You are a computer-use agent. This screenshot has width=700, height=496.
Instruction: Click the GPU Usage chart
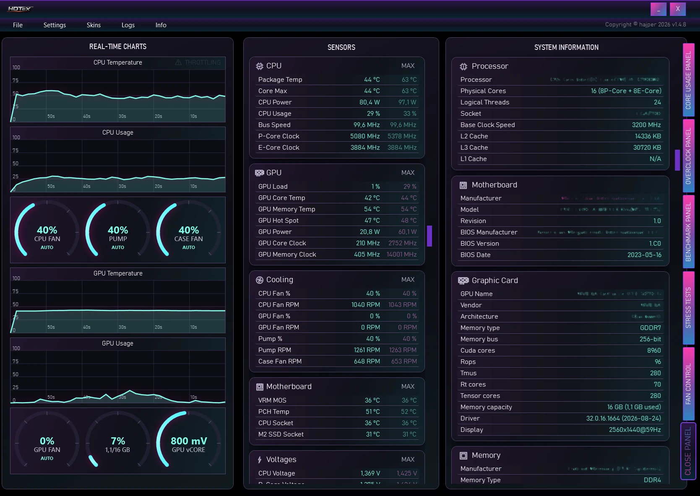pyautogui.click(x=118, y=371)
